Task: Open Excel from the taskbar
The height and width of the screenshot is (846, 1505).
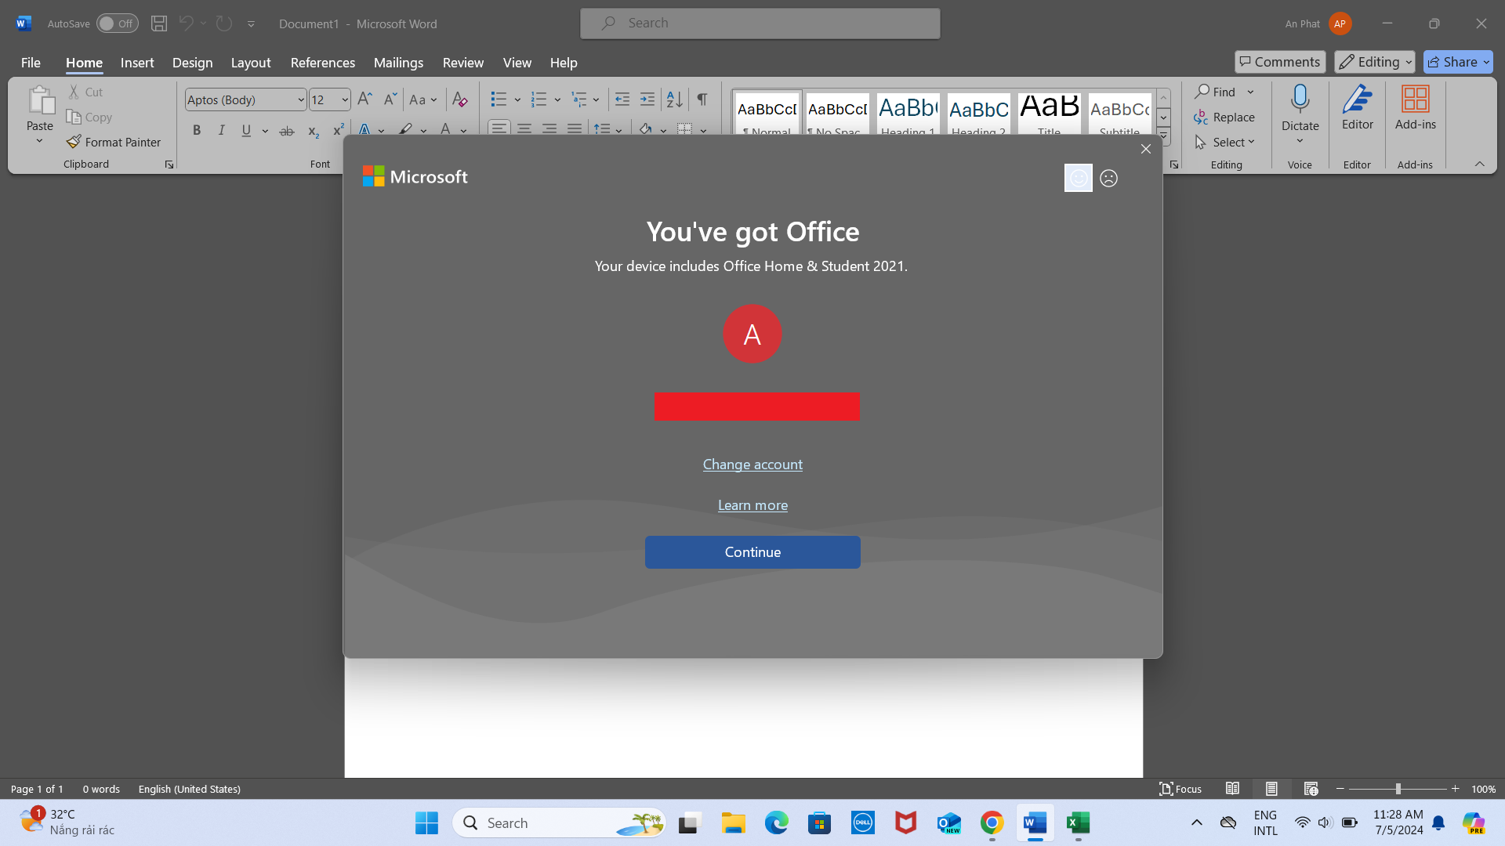Action: pos(1078,822)
